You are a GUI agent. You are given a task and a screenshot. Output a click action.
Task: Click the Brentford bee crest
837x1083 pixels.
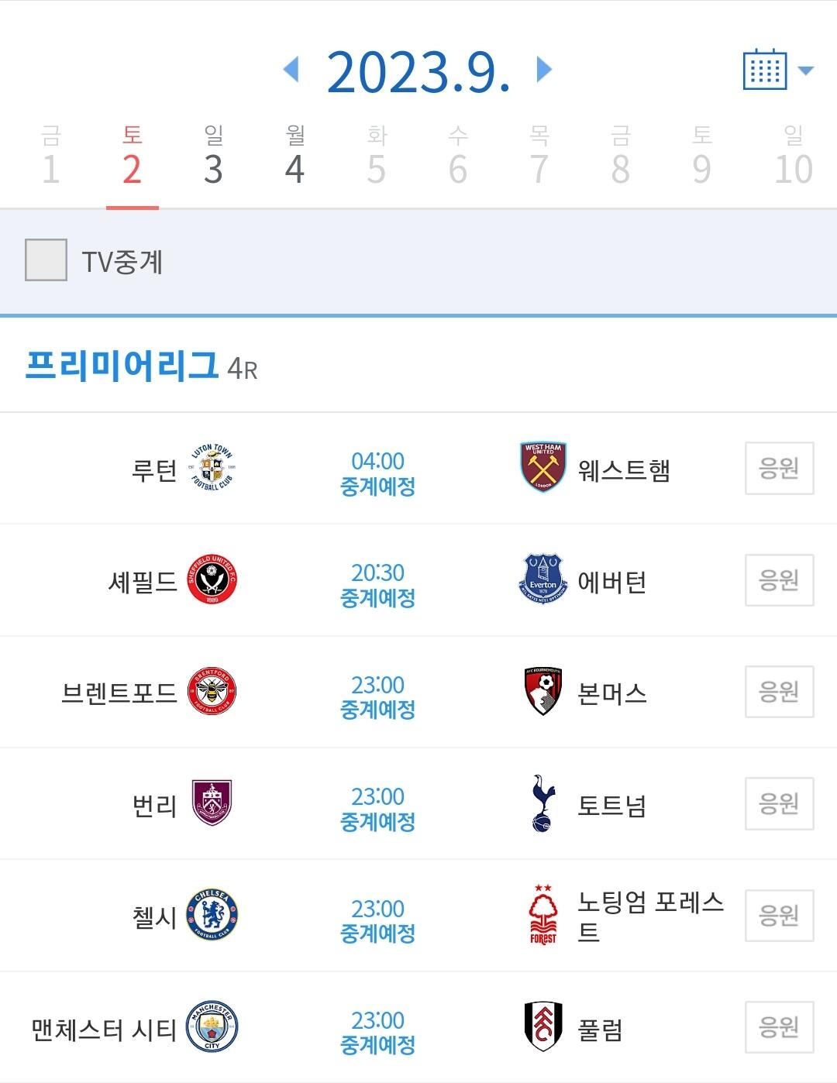[212, 692]
